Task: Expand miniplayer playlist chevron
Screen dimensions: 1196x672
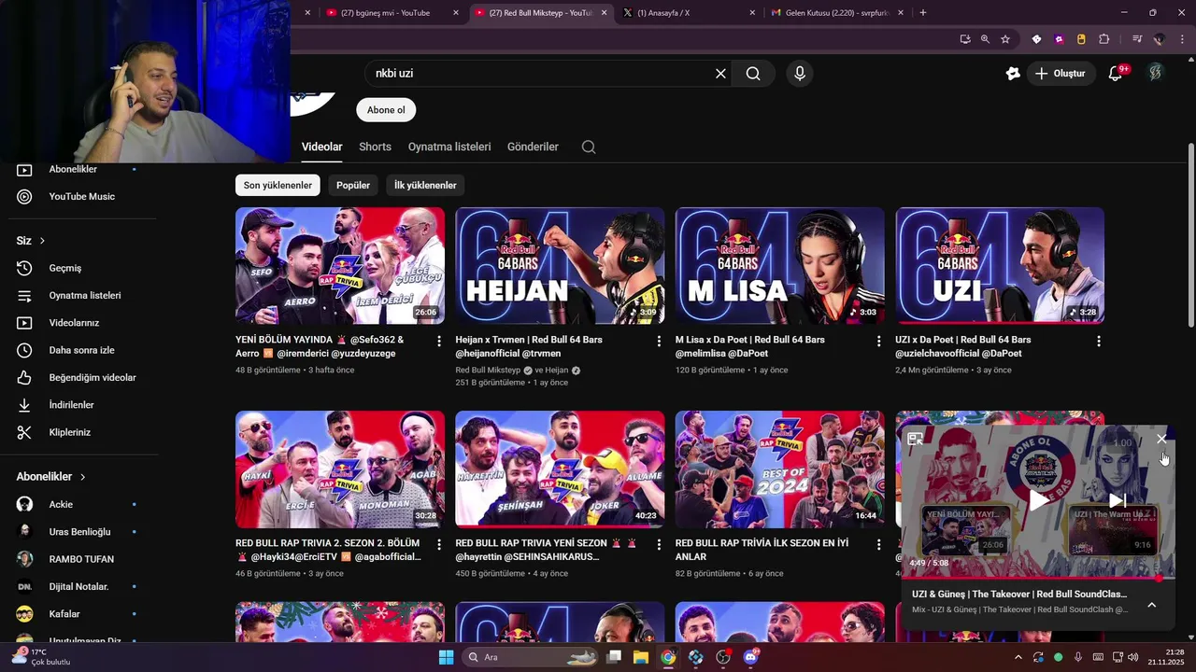Action: pos(1151,605)
